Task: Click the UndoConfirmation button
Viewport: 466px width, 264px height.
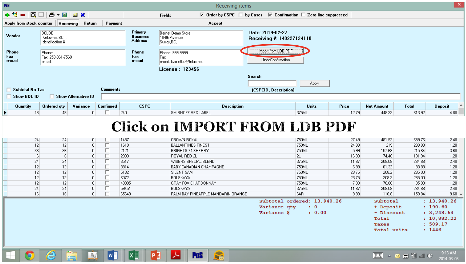Action: 275,60
